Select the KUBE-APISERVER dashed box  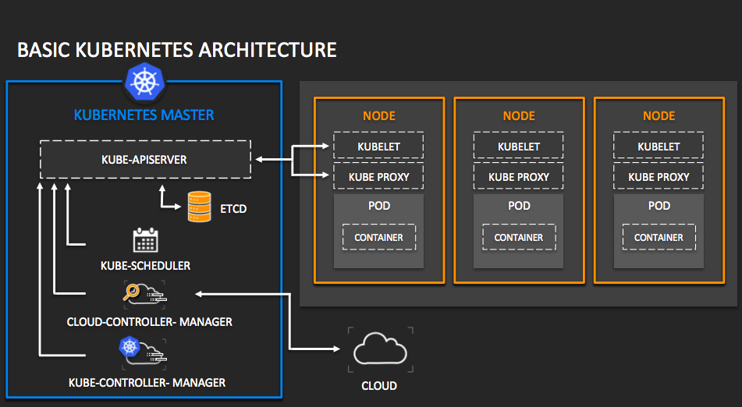[x=145, y=159]
